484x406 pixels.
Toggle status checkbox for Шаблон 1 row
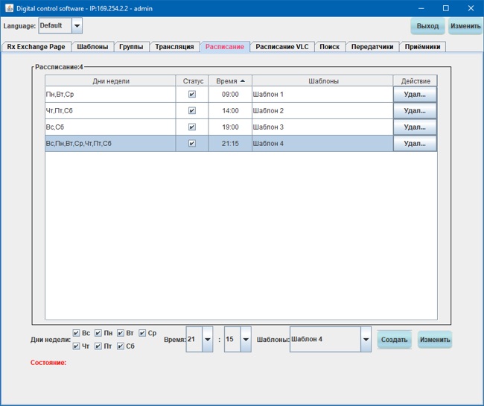click(192, 95)
